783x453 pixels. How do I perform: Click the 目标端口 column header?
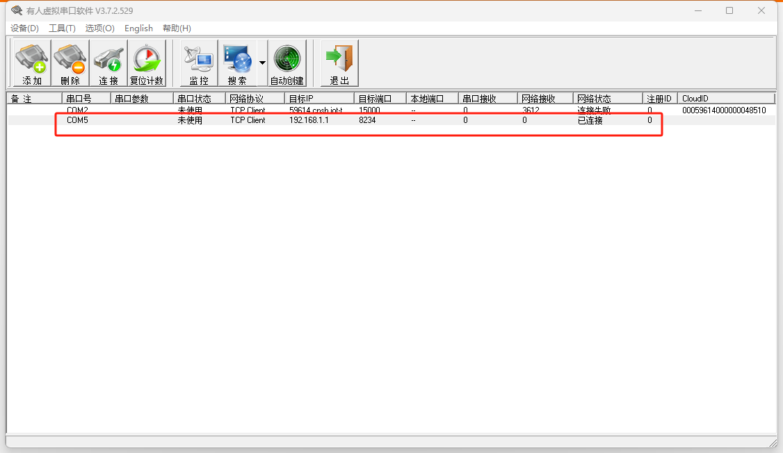pyautogui.click(x=380, y=98)
